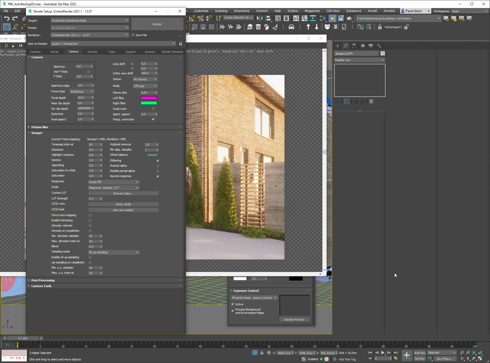490x363 pixels.
Task: Click the down arrow toolbar icon
Action: [316, 27]
